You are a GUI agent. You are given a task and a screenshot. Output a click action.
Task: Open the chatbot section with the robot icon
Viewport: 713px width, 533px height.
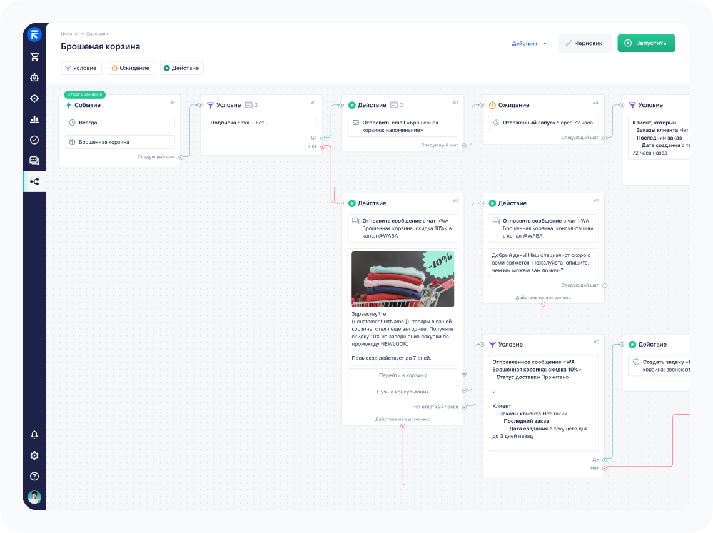pos(34,77)
